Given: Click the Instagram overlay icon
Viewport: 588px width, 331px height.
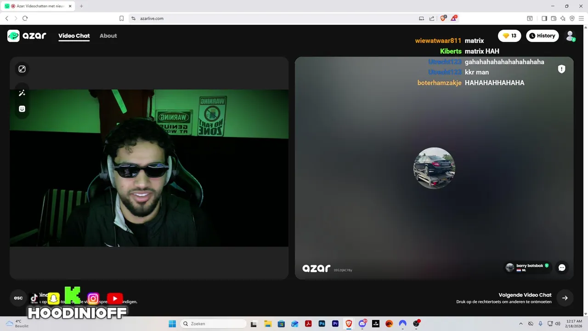Looking at the screenshot, I should (x=93, y=299).
